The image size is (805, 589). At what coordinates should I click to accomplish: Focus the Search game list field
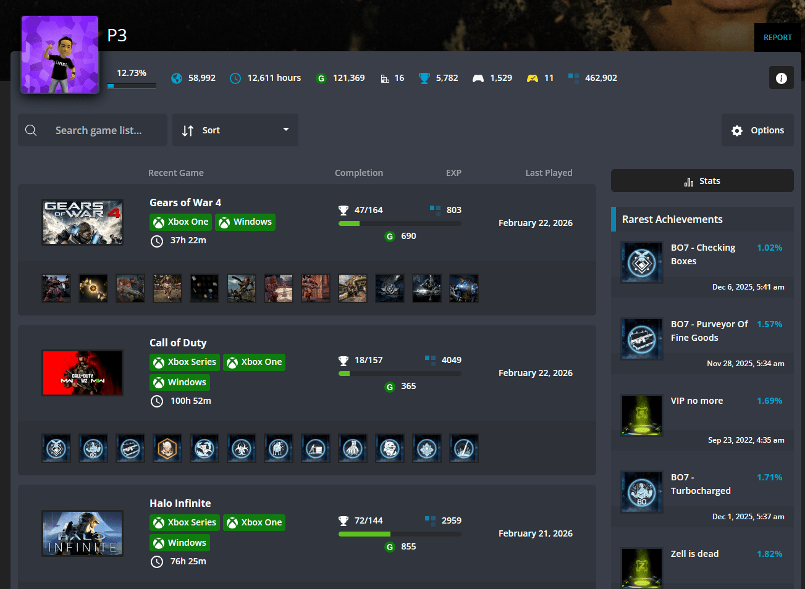[x=93, y=130]
